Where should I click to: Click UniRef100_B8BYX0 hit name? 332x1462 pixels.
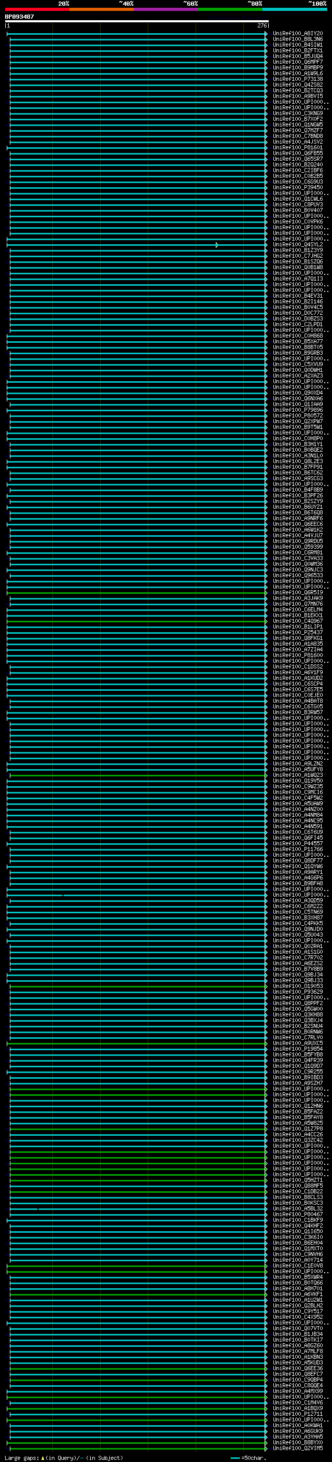coord(298,1442)
